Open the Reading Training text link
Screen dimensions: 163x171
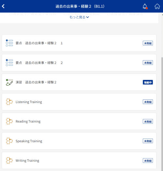tap(28, 121)
